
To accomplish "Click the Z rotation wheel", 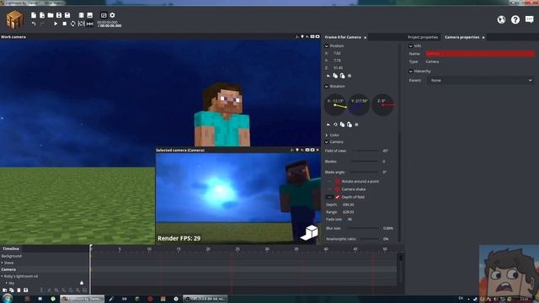I will 382,104.
